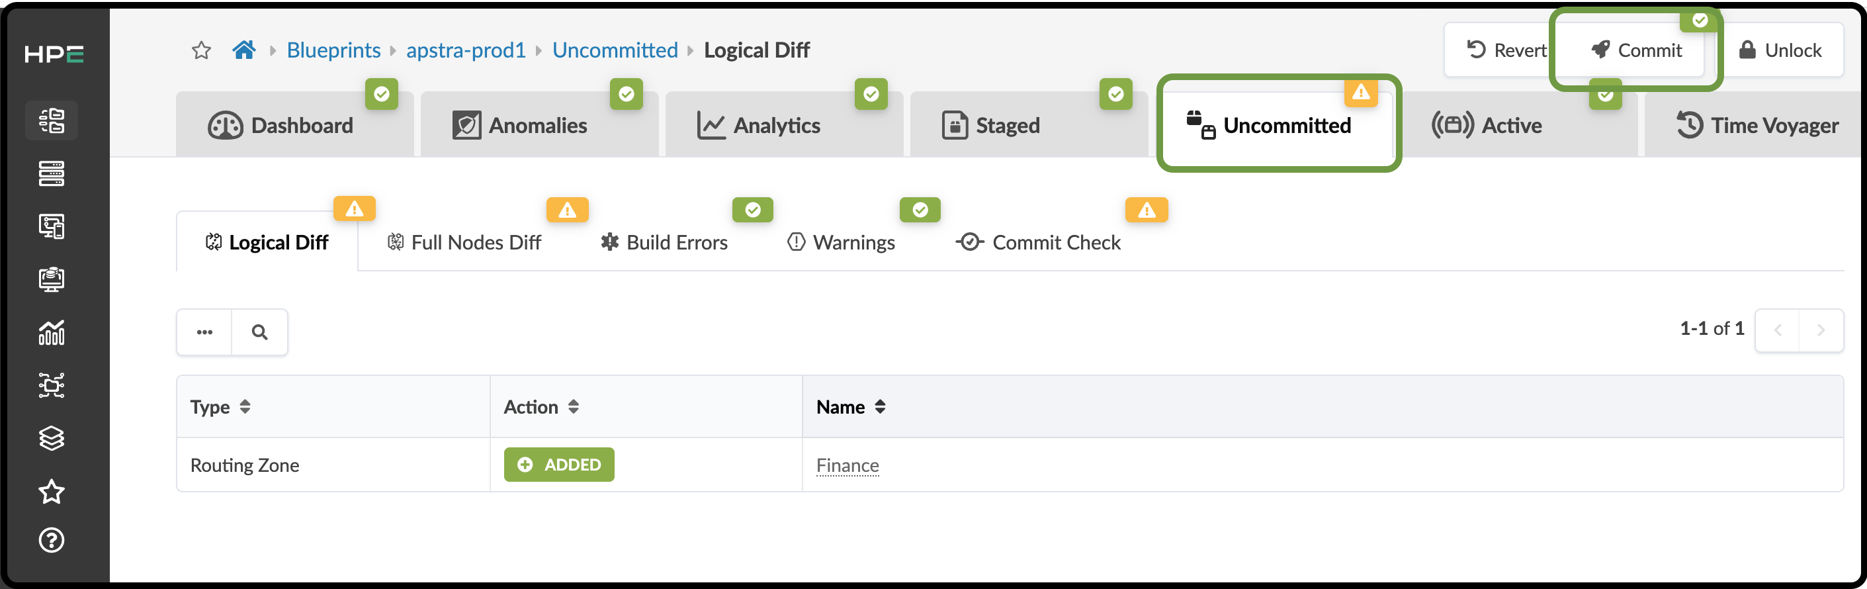1867x589 pixels.
Task: Go to the home icon in the breadcrumb
Action: [244, 50]
